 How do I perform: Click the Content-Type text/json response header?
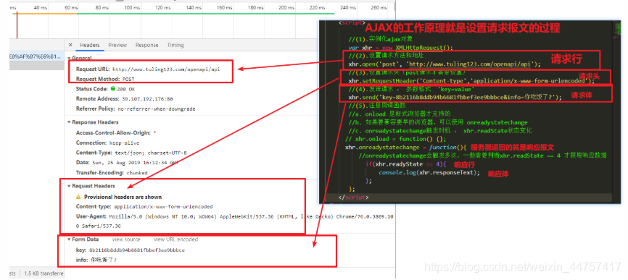coord(131,153)
